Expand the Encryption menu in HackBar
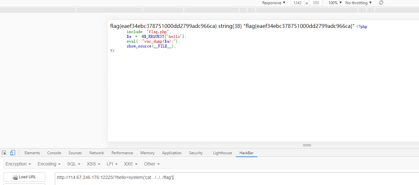This screenshot has width=419, height=185. point(18,164)
